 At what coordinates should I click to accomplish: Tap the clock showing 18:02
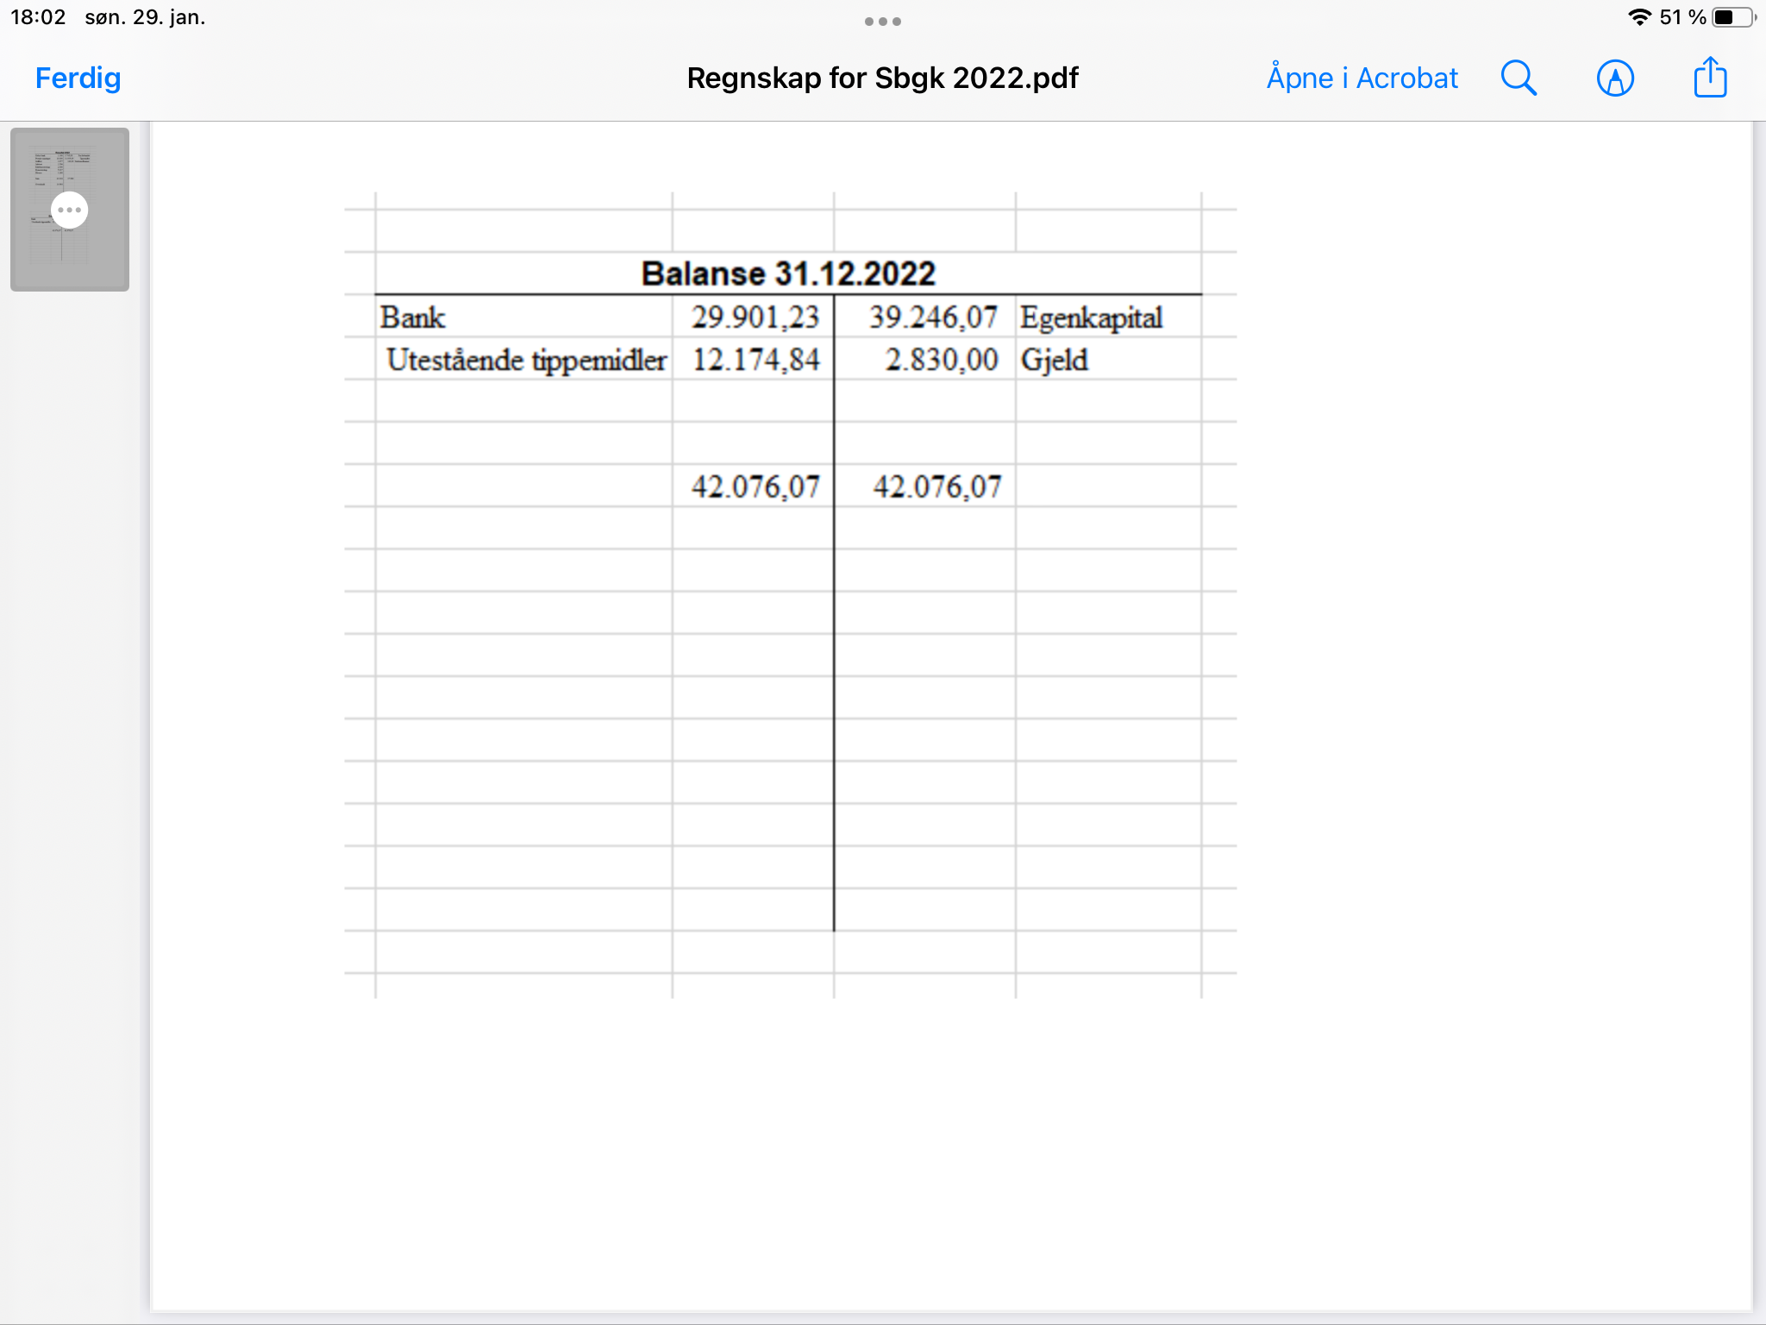(x=38, y=17)
